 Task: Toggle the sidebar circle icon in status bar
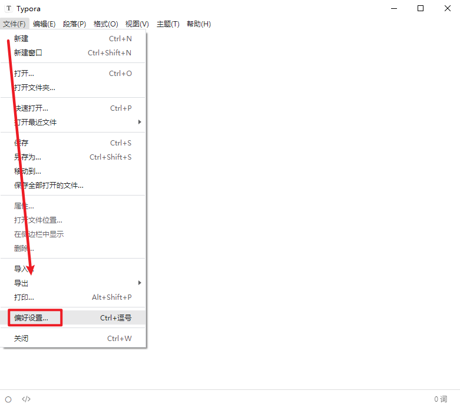8,399
